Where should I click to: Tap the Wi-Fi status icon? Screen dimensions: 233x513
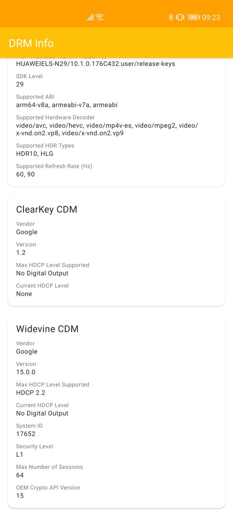pos(100,18)
